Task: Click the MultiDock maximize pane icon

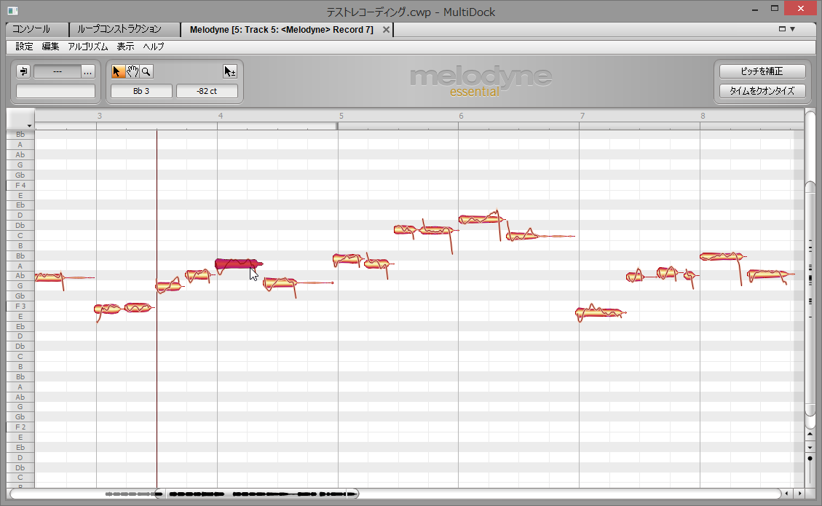Action: [783, 29]
